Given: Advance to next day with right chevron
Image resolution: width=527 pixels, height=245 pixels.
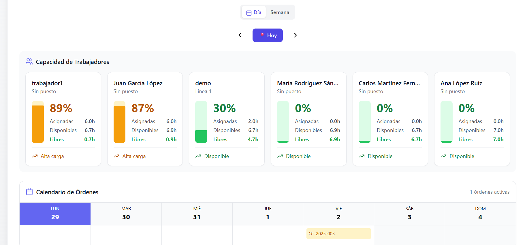Looking at the screenshot, I should point(295,35).
